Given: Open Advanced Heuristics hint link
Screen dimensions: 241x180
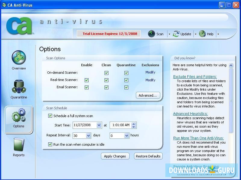Looking at the screenshot, I should click(190, 114).
